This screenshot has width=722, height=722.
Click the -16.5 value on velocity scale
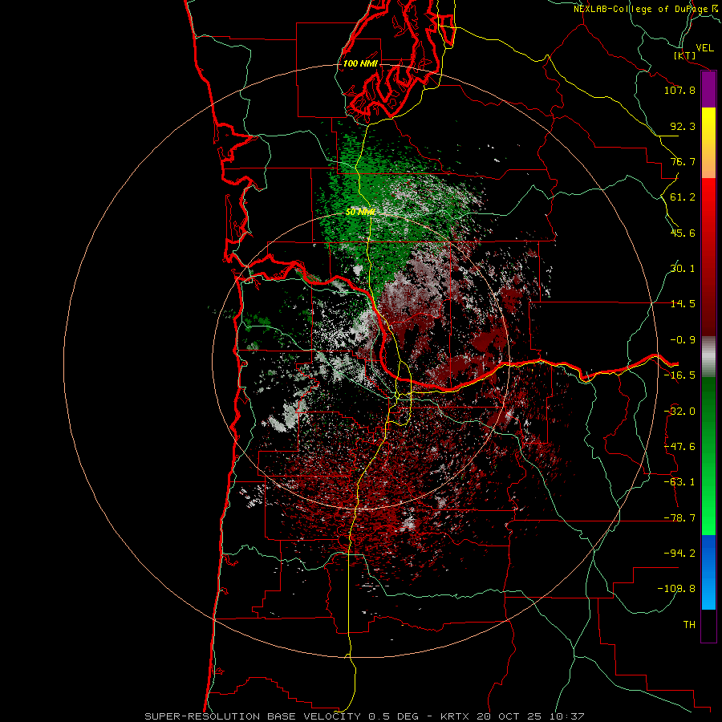[679, 375]
